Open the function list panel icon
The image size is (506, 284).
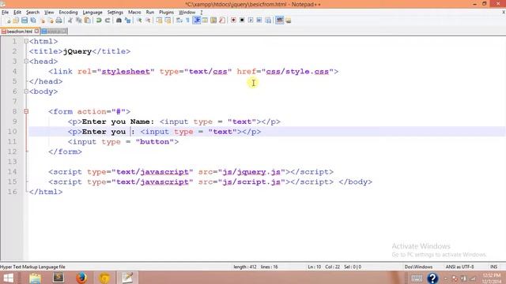pyautogui.click(x=221, y=21)
